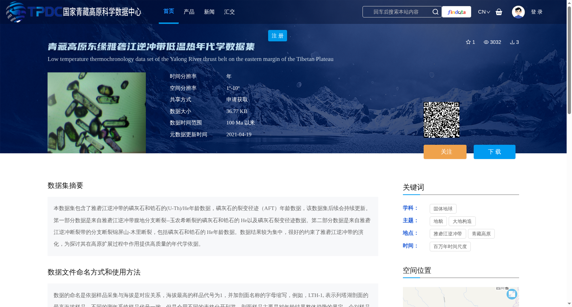The image size is (572, 307).
Task: Open the 产品 menu
Action: (x=189, y=12)
